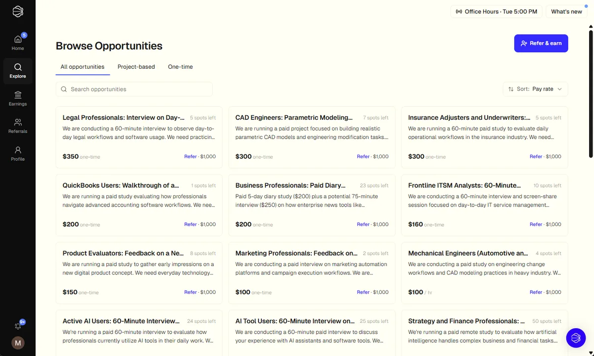Click Refer link on Legal Professionals card
The height and width of the screenshot is (356, 594).
(191, 157)
